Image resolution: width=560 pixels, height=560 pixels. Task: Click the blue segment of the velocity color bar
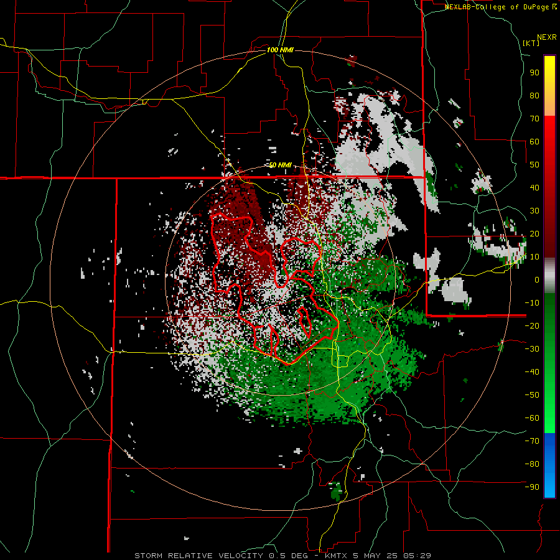[549, 465]
